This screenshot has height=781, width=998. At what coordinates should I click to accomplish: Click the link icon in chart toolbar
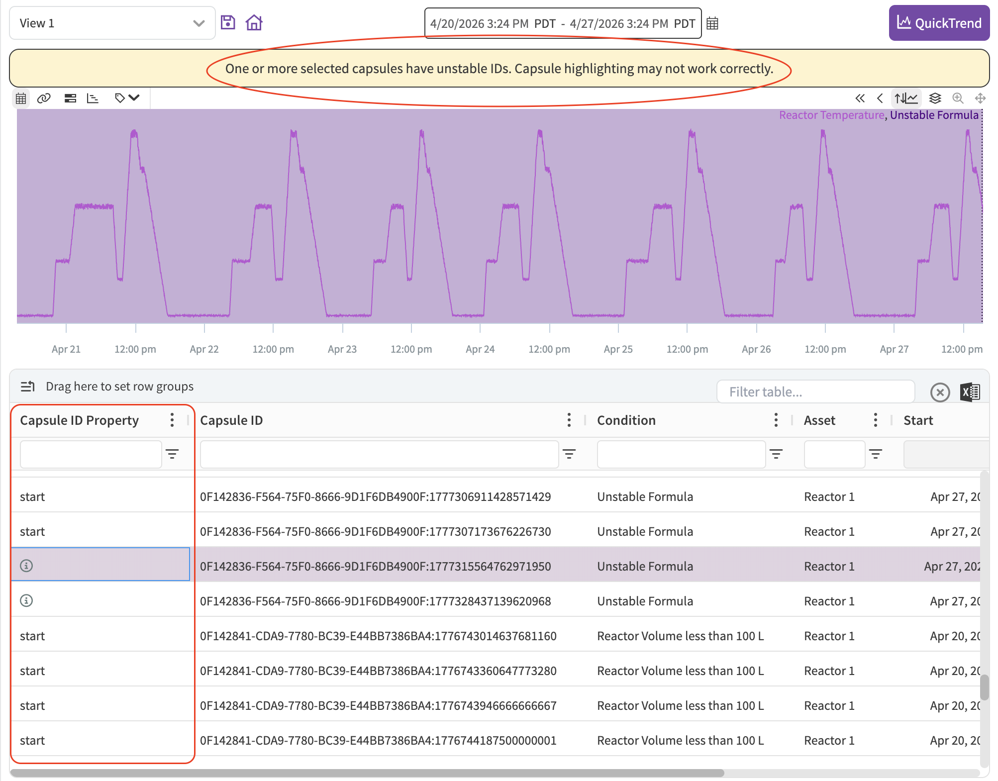click(44, 98)
